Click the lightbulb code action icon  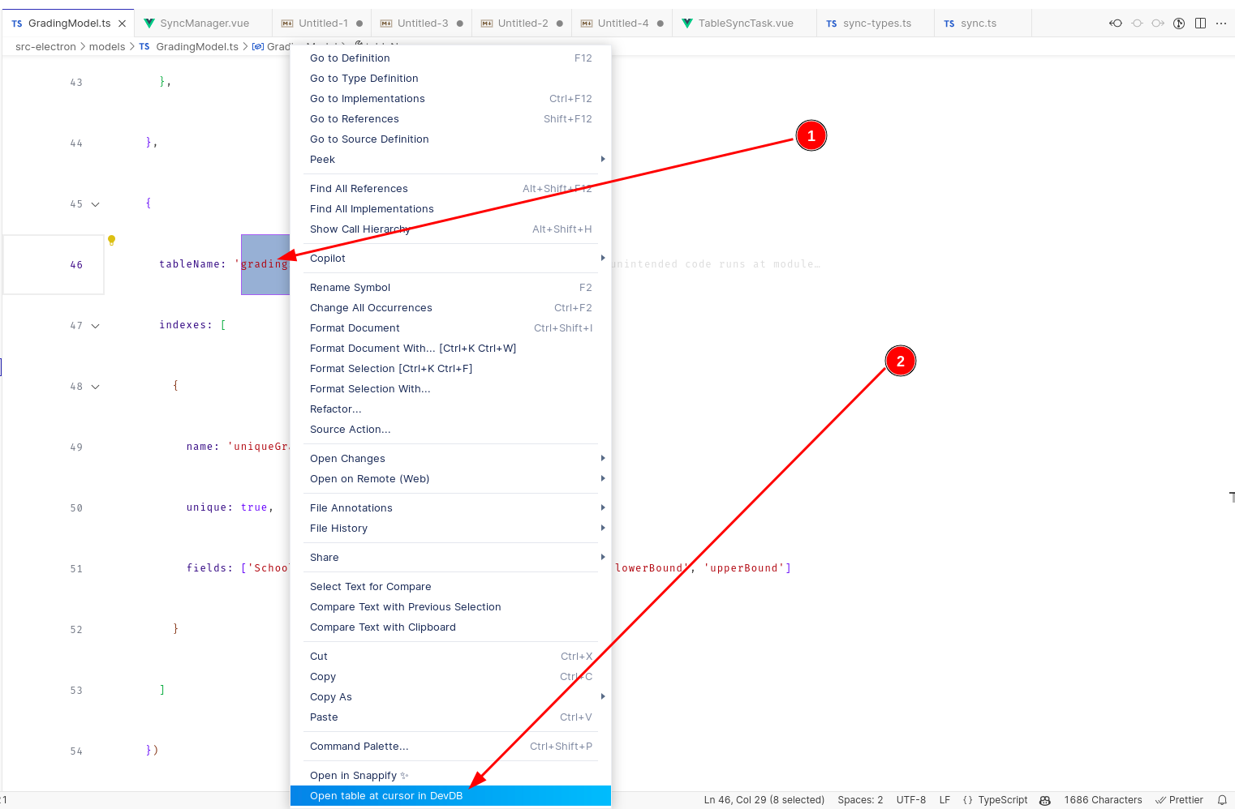[112, 240]
